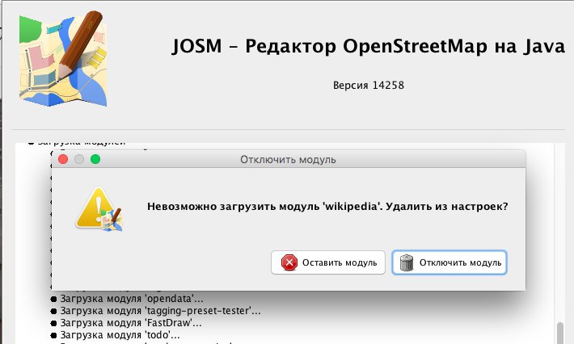Click the splash progress list scrollbar thumb
The width and height of the screenshot is (574, 344).
click(560, 333)
